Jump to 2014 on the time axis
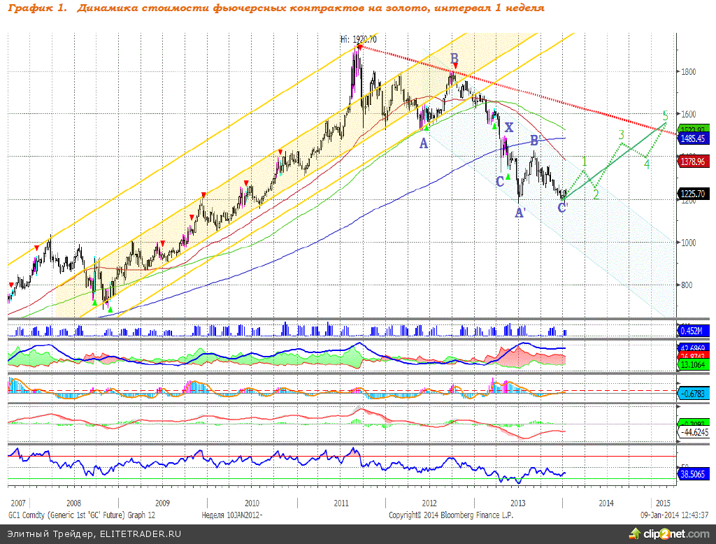The image size is (716, 544). pyautogui.click(x=606, y=503)
